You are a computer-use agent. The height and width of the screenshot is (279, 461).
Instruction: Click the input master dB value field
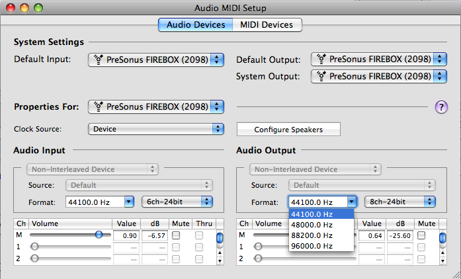pyautogui.click(x=155, y=235)
